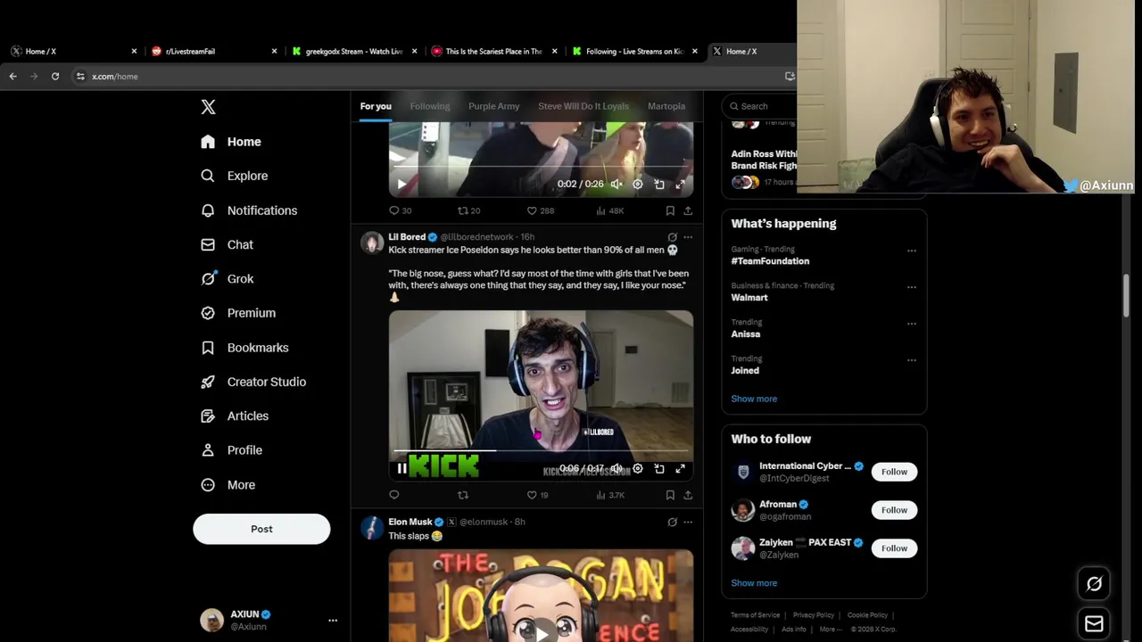This screenshot has width=1142, height=642.
Task: Open Grok in the sidebar
Action: click(228, 278)
